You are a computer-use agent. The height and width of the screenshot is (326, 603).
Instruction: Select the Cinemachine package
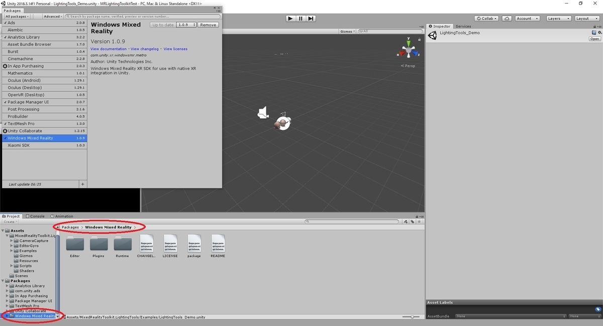44,59
